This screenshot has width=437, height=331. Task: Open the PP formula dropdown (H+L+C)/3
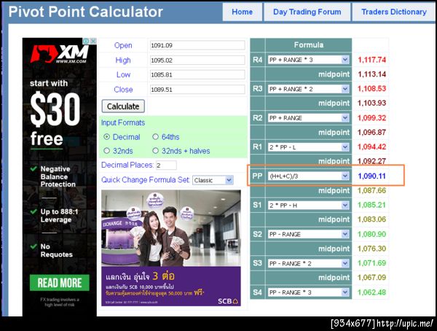click(x=309, y=176)
